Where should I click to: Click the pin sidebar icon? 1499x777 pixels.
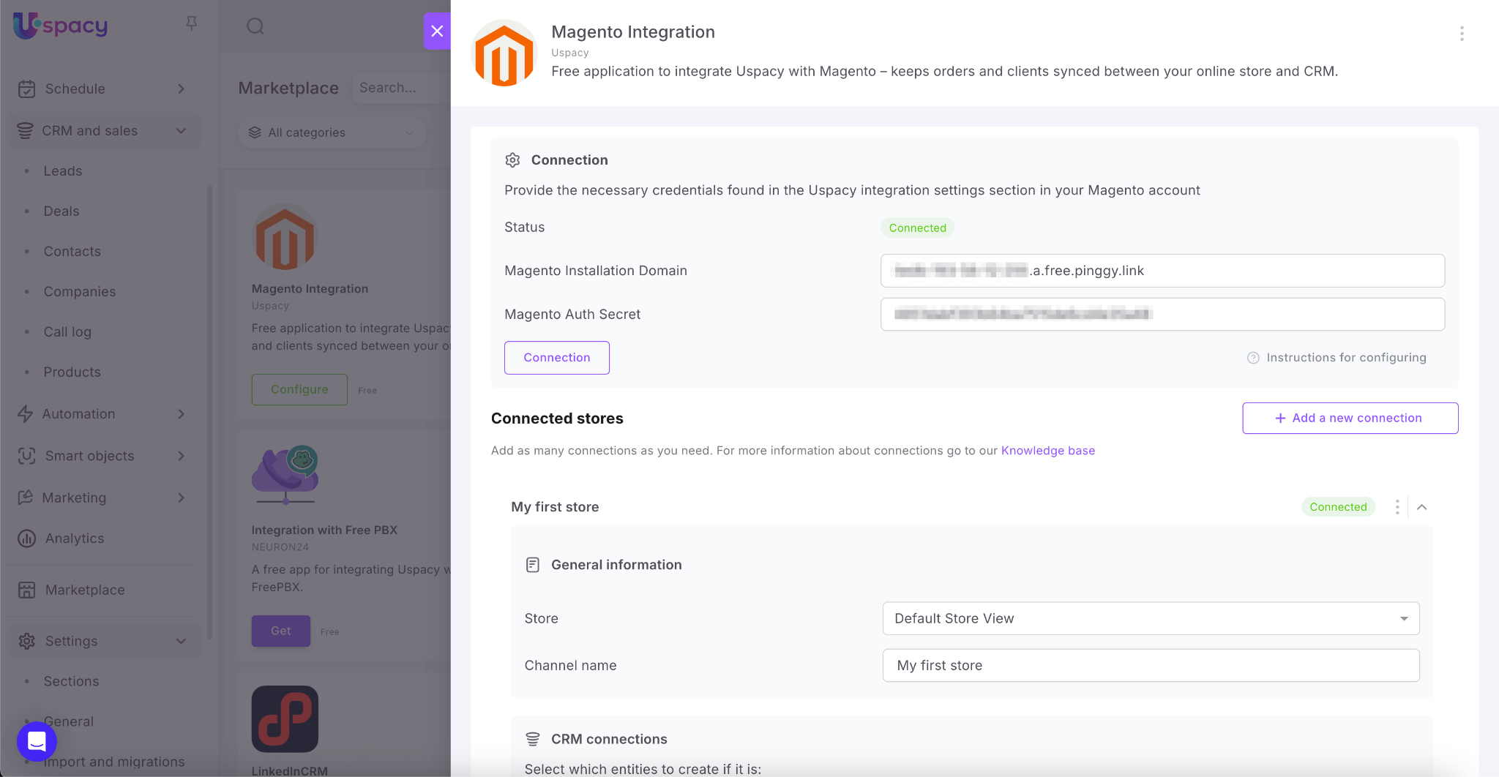tap(192, 23)
